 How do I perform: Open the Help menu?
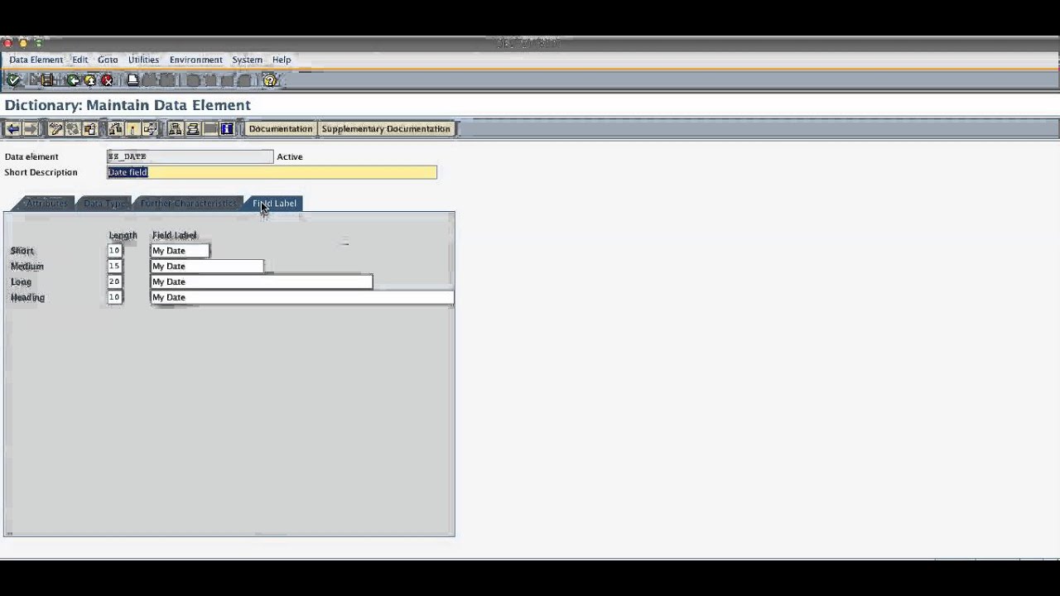click(282, 60)
